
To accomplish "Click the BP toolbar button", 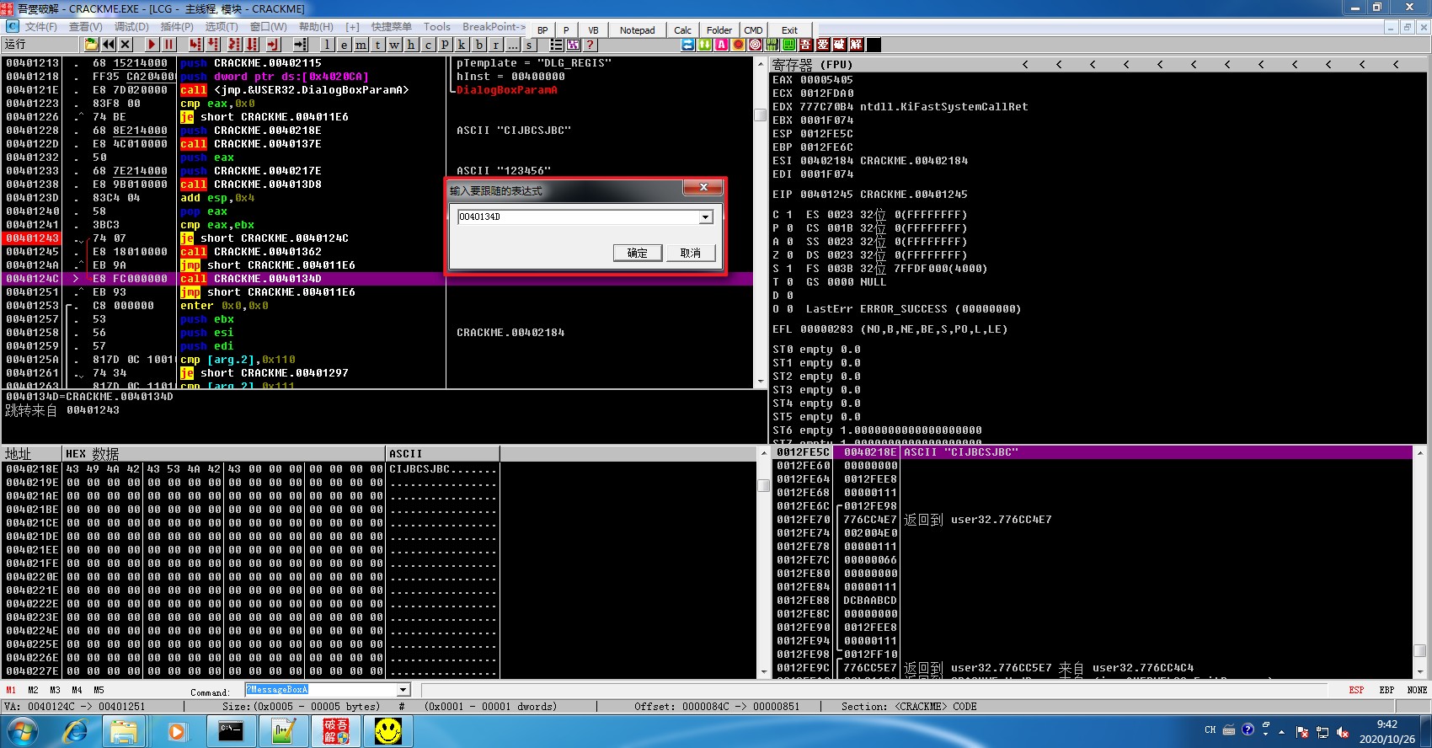I will [x=542, y=30].
